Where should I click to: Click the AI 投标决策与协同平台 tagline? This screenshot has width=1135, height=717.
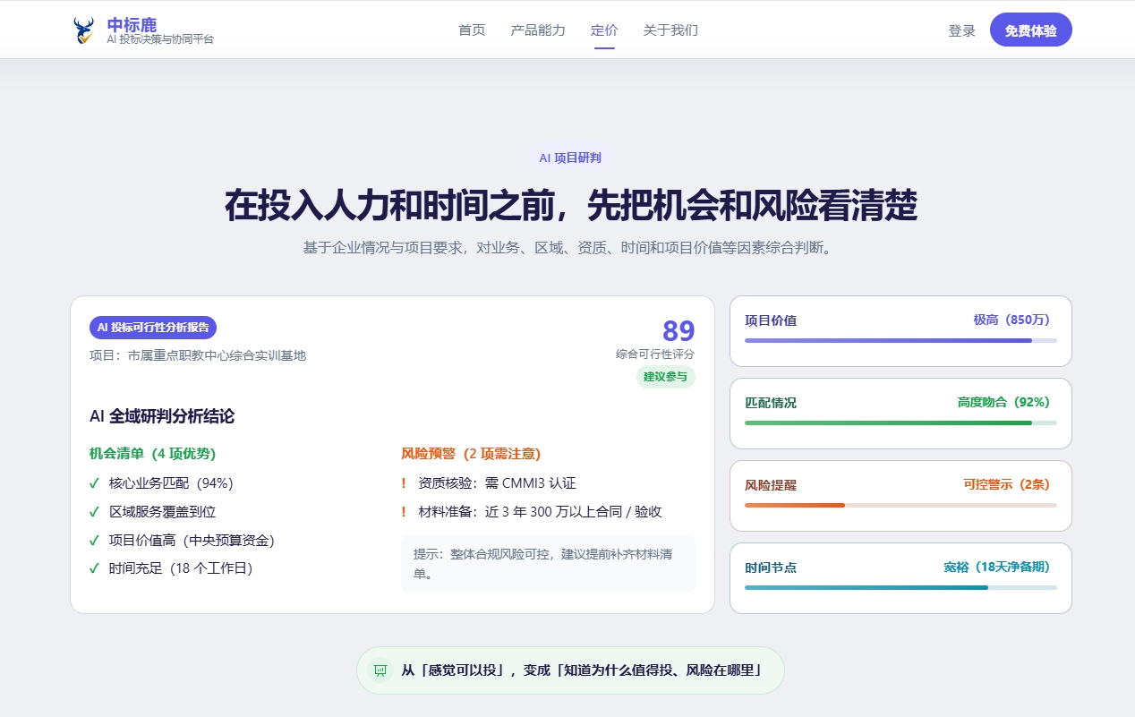tap(160, 39)
